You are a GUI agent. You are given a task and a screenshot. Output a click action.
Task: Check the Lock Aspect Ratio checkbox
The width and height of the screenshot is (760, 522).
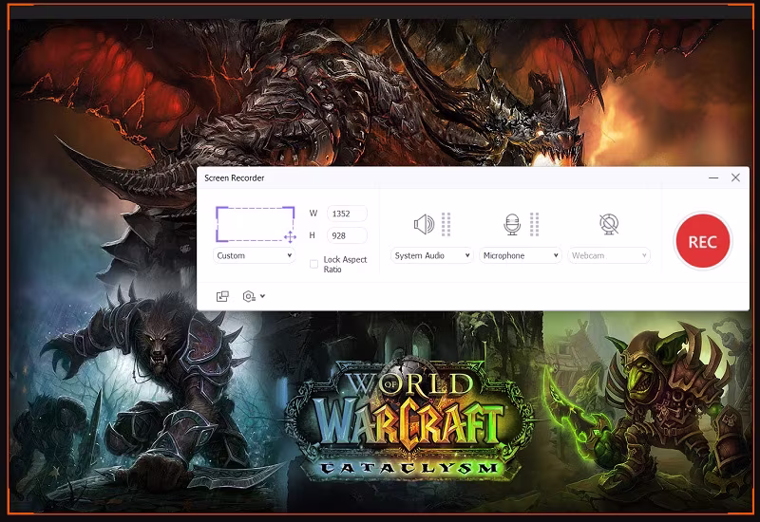click(x=313, y=264)
